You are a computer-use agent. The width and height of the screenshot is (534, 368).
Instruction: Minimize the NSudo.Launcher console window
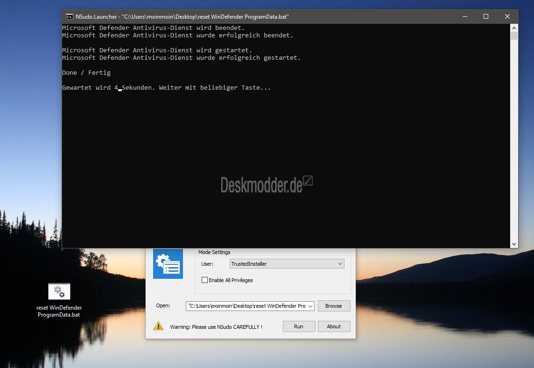tap(465, 17)
